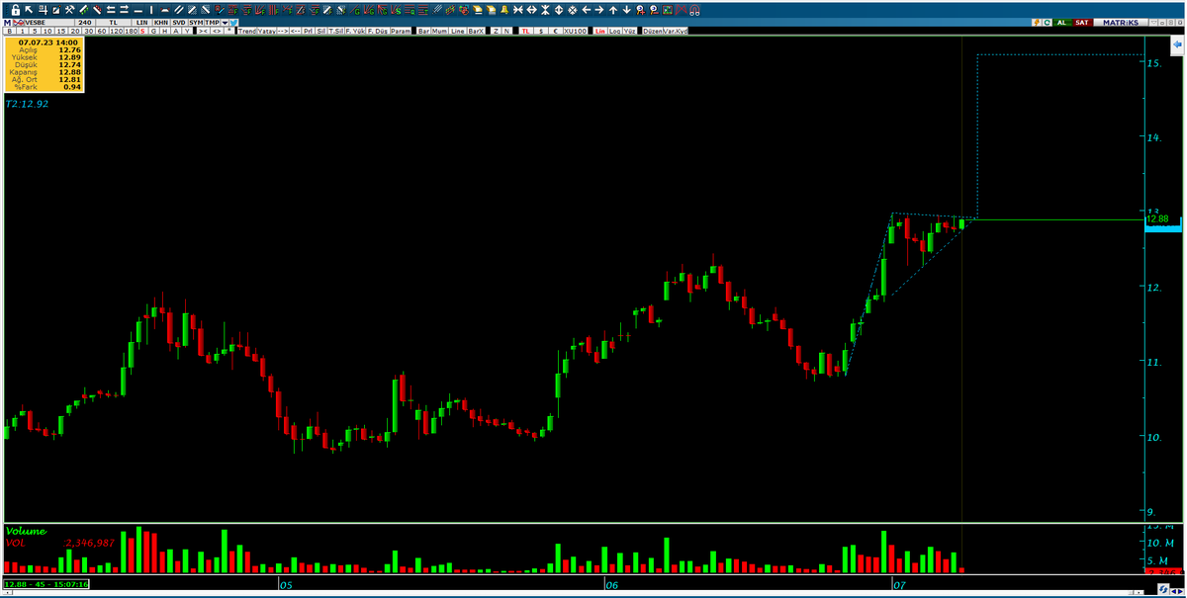This screenshot has height=598, width=1187.
Task: Select the H weekly period
Action: pyautogui.click(x=164, y=32)
